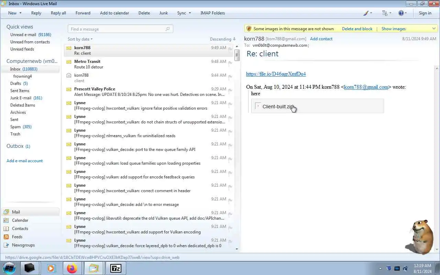Toggle flag on korn788 client message at 9:44 AM
Viewport: 440px width, 275px height.
click(x=230, y=77)
